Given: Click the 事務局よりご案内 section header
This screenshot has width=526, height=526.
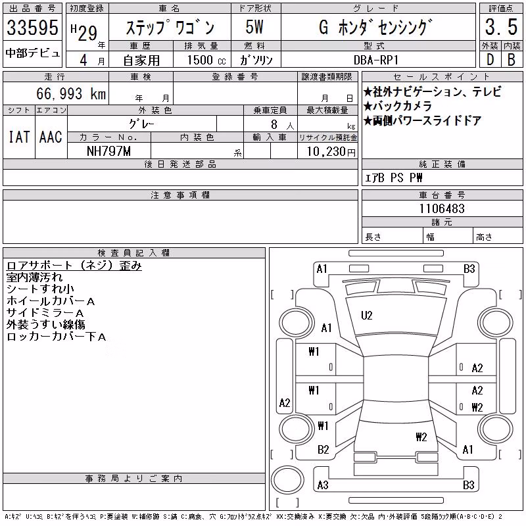Looking at the screenshot, I should coord(134,479).
